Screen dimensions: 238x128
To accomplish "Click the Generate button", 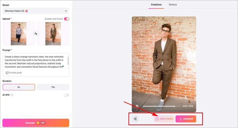I will coord(36,123).
